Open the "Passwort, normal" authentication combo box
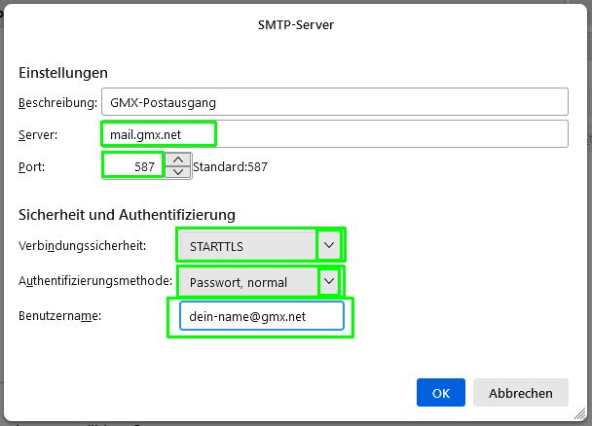This screenshot has width=592, height=426. click(247, 282)
